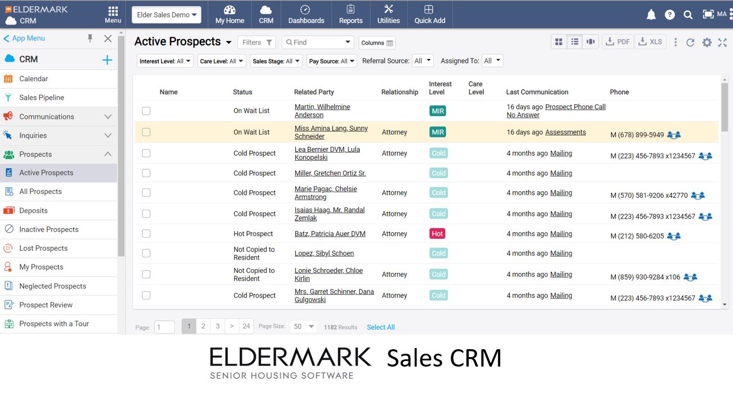
Task: Open Reports from the top bar
Action: (351, 15)
